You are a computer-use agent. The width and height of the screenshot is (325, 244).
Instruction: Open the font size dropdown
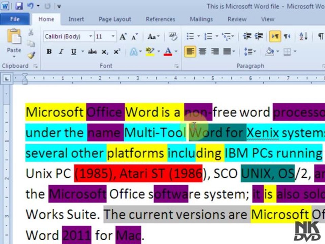(113, 36)
